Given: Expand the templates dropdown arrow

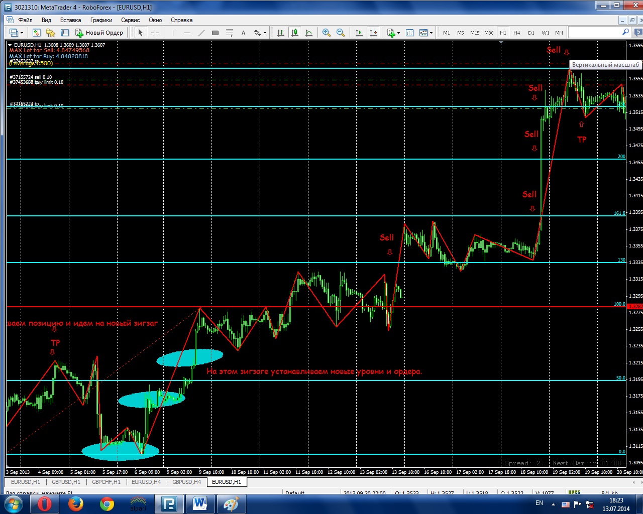Looking at the screenshot, I should tap(431, 33).
